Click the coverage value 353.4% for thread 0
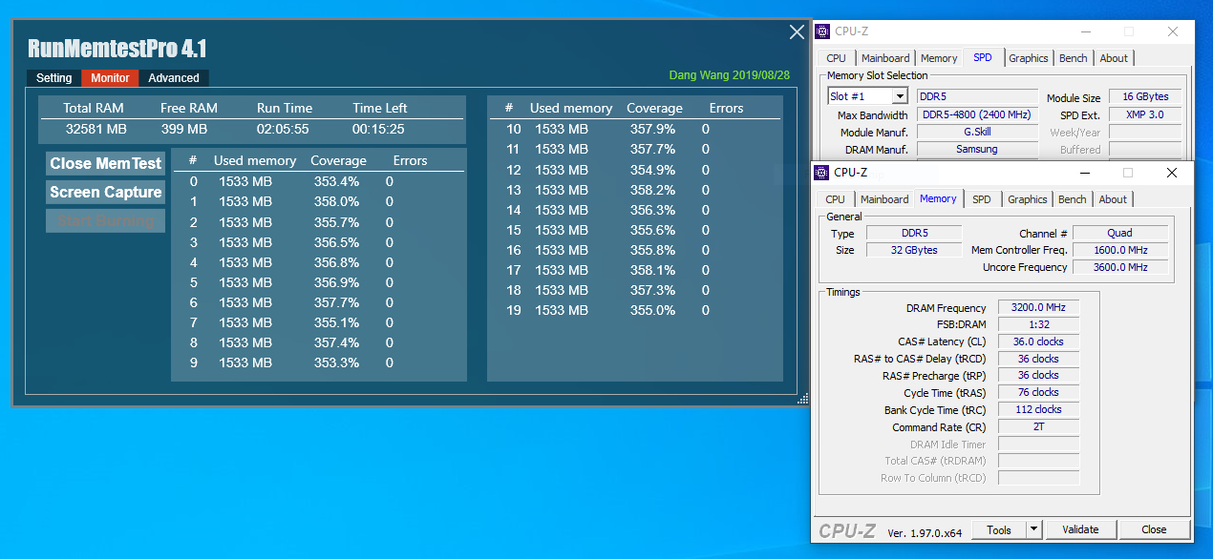 point(337,181)
